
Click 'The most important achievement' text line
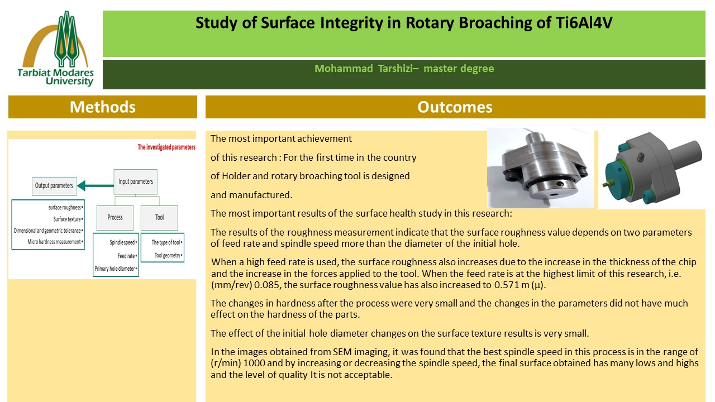281,138
